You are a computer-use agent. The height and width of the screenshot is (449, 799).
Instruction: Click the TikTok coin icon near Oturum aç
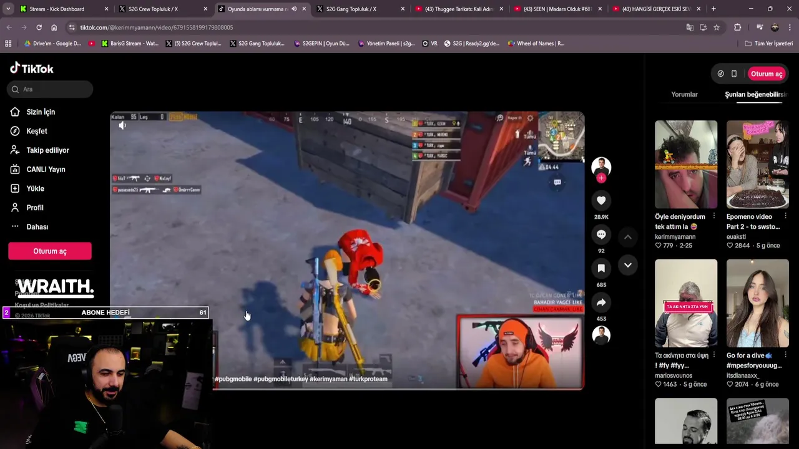[720, 74]
